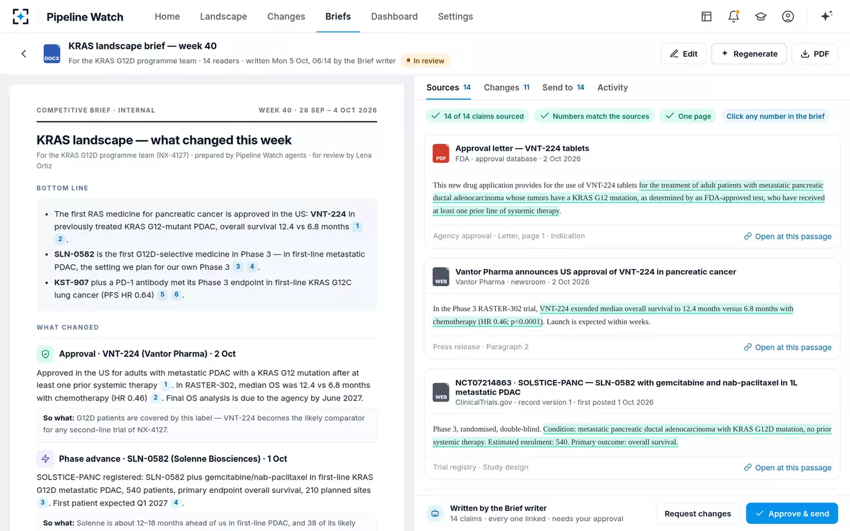
Task: Open the Send to 14 tab
Action: (x=563, y=87)
